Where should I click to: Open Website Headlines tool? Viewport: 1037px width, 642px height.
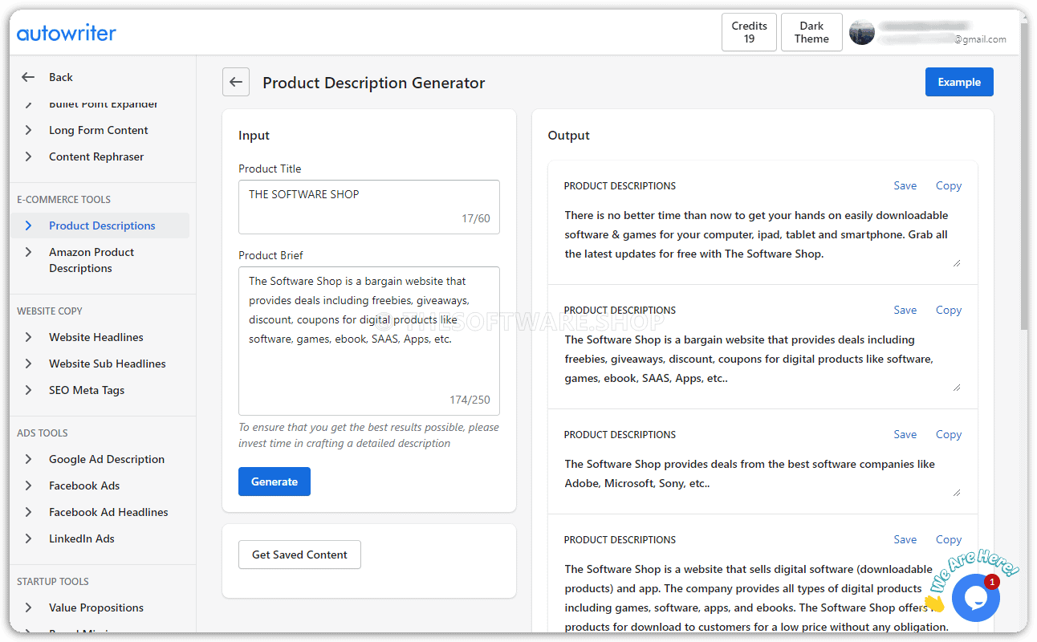coord(96,337)
